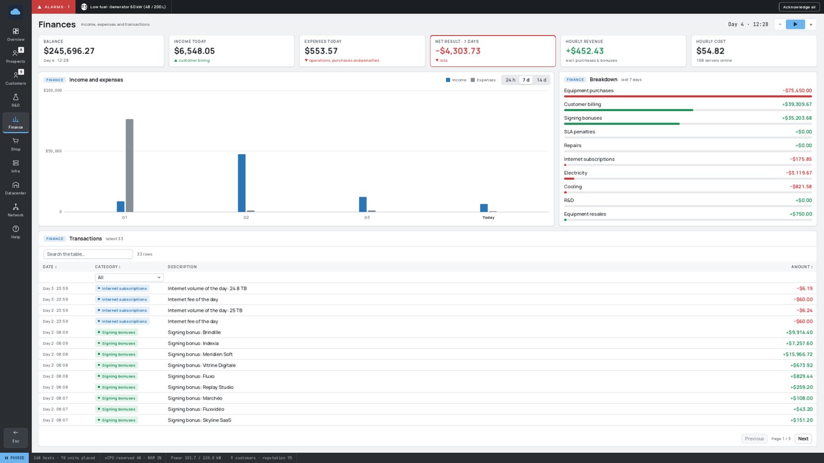
Task: Sort transactions by Date column
Action: 50,267
